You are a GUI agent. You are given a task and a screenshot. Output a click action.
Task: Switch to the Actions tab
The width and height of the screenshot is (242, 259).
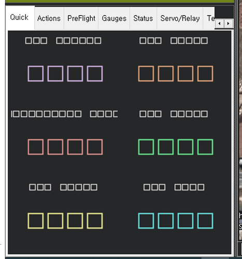pos(49,18)
